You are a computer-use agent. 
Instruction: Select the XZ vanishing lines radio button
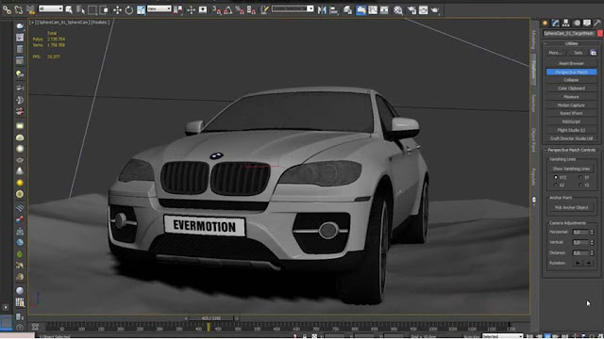point(556,185)
